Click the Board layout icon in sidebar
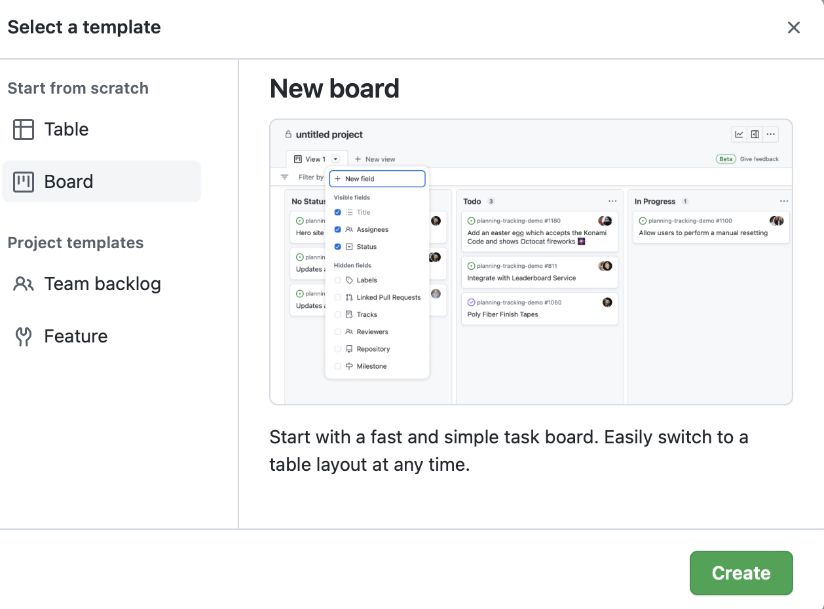Viewport: 824px width, 609px height. click(24, 181)
